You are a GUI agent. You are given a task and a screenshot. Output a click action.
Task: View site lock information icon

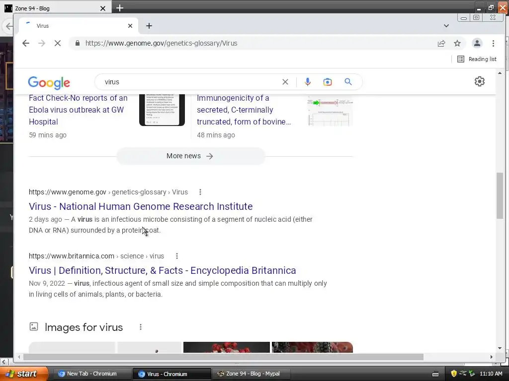pos(77,43)
